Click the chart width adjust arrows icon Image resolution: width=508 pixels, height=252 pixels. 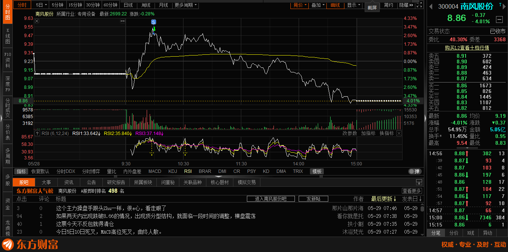(122, 21)
